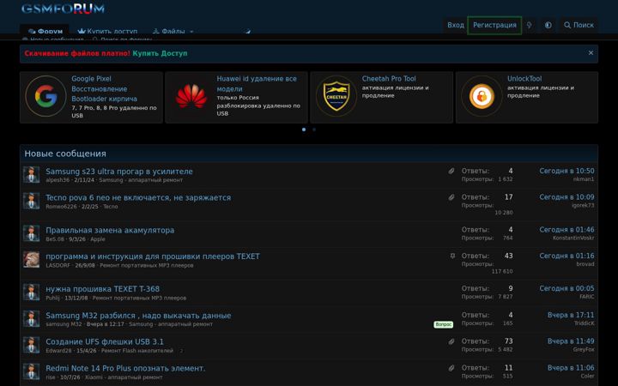Screen dimensions: 618x386
Task: Open last poster nkman1 profile
Action: pos(584,179)
